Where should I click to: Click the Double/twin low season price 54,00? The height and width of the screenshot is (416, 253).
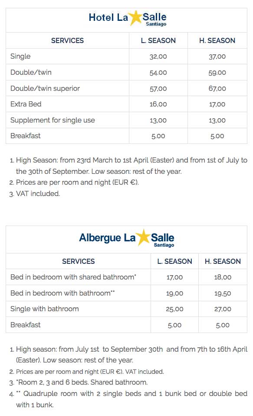pyautogui.click(x=158, y=73)
